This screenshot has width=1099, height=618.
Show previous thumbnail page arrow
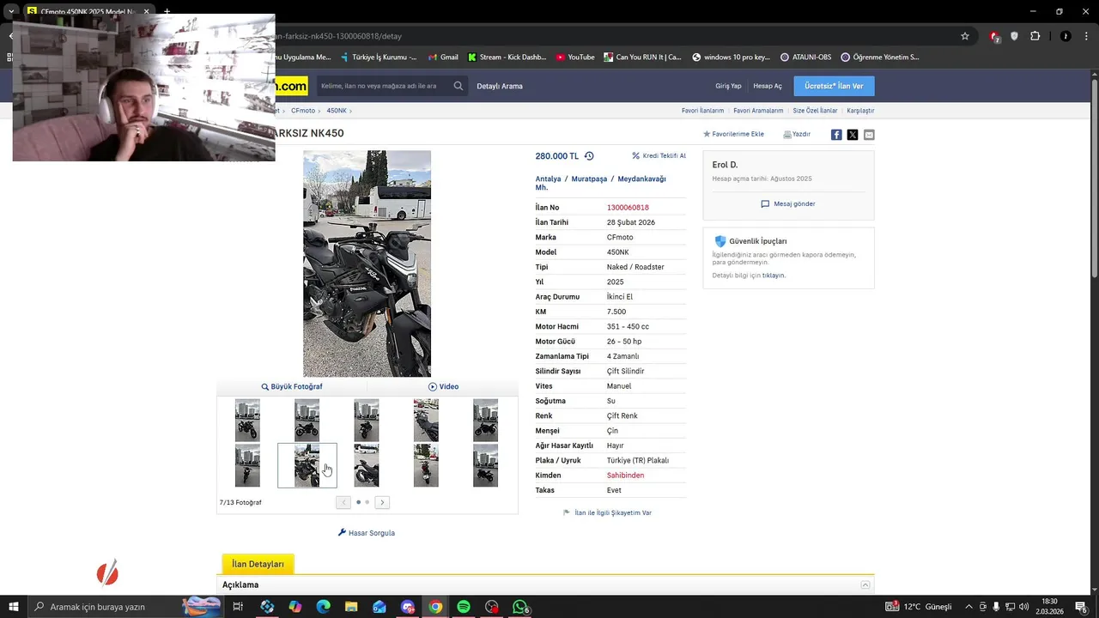click(343, 502)
